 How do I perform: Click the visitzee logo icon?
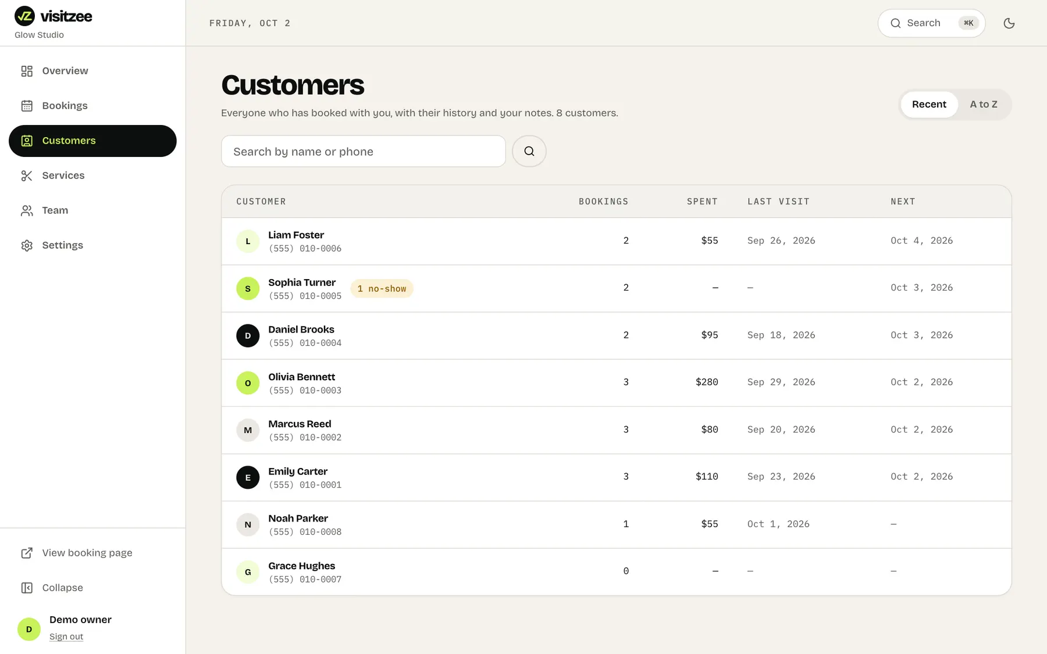(24, 16)
